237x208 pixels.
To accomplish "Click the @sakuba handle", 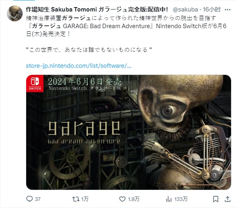I will click(x=185, y=10).
